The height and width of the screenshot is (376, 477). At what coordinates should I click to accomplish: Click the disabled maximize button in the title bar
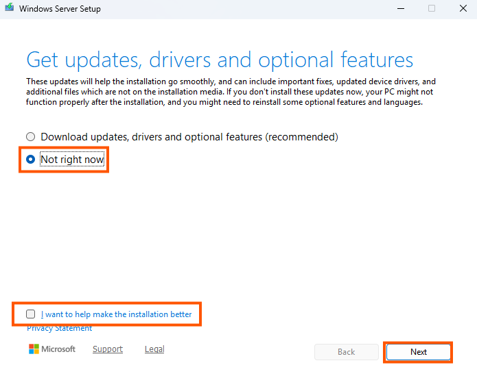pos(432,8)
